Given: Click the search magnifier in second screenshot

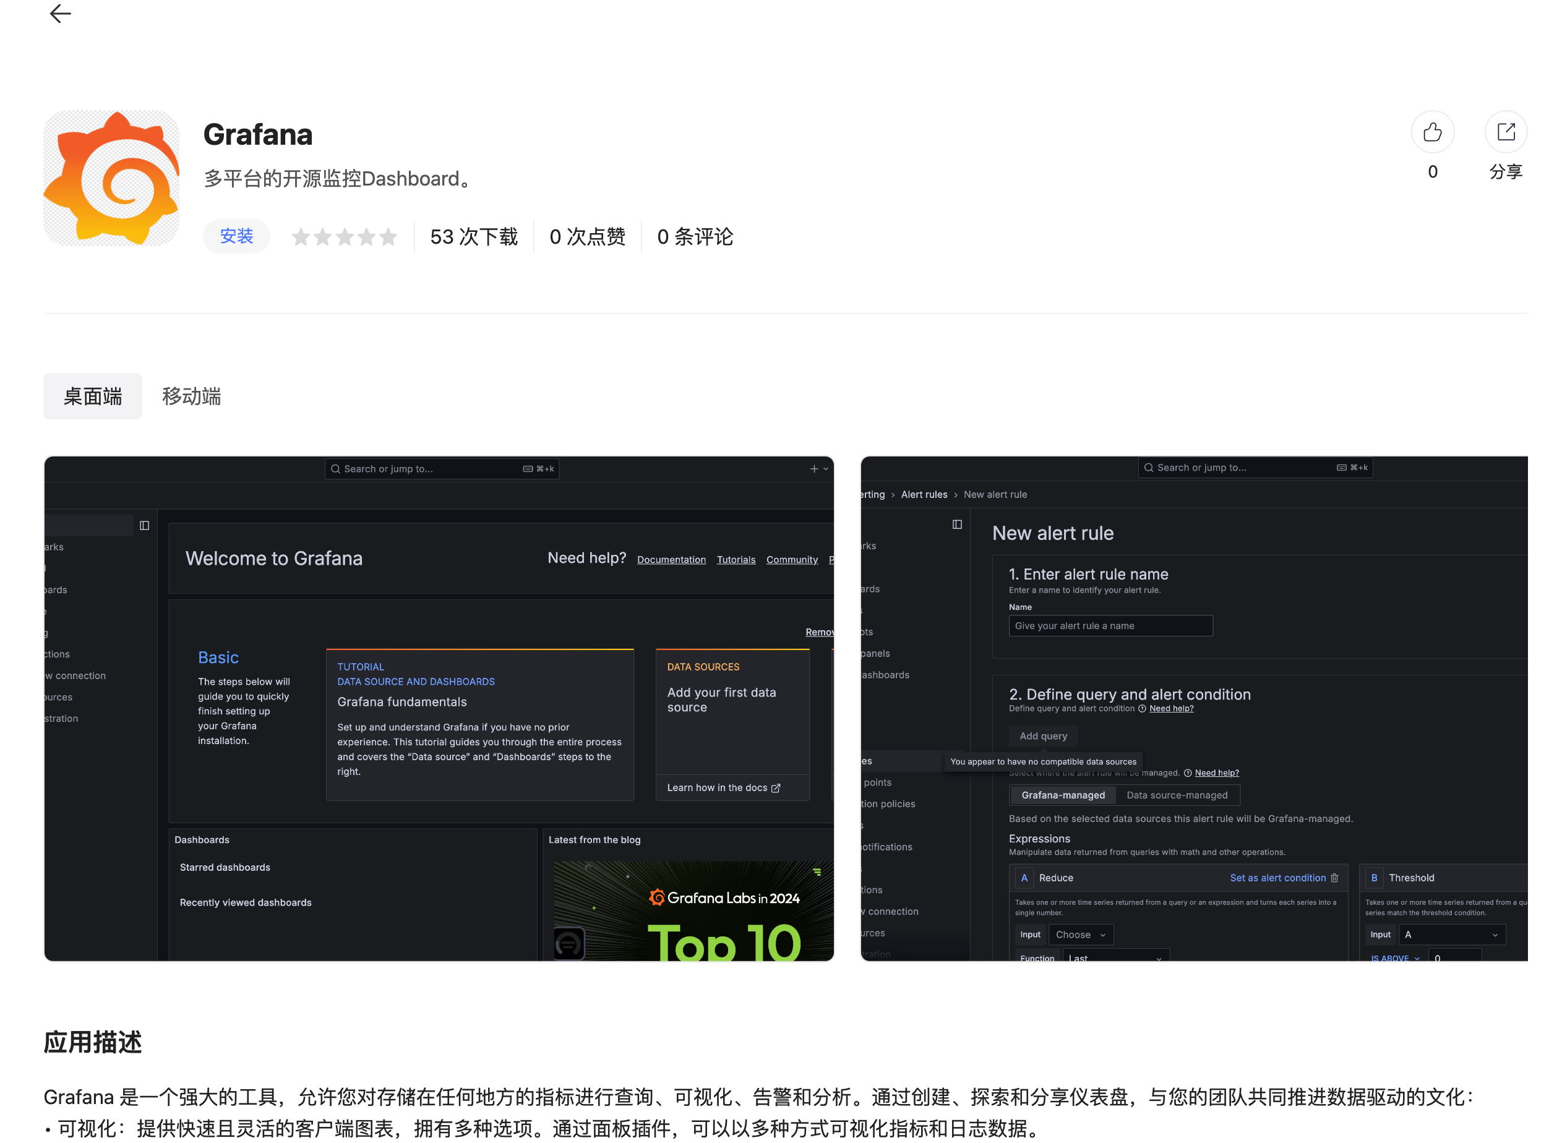Looking at the screenshot, I should 1148,468.
